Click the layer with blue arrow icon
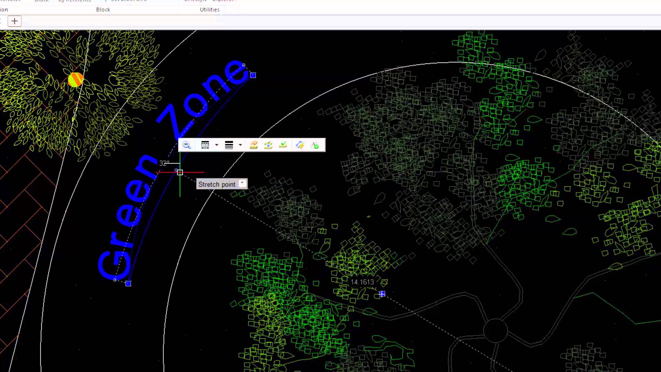Screen dimensions: 661x372 click(268, 145)
